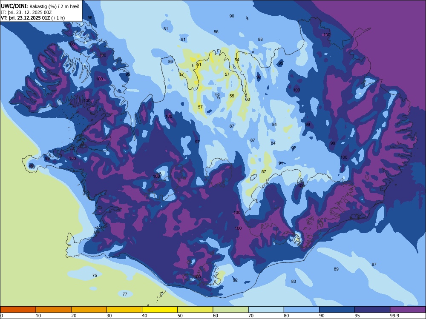Click the dark navy 95–99.9 legend swatch

(x=372, y=310)
